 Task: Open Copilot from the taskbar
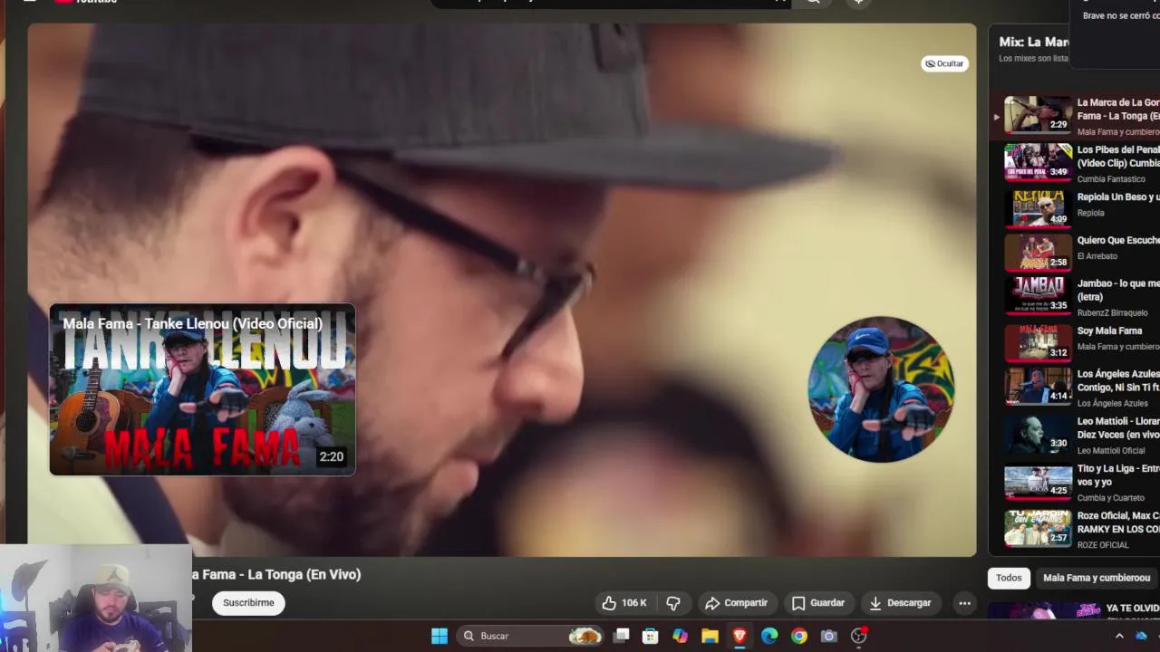pos(680,636)
